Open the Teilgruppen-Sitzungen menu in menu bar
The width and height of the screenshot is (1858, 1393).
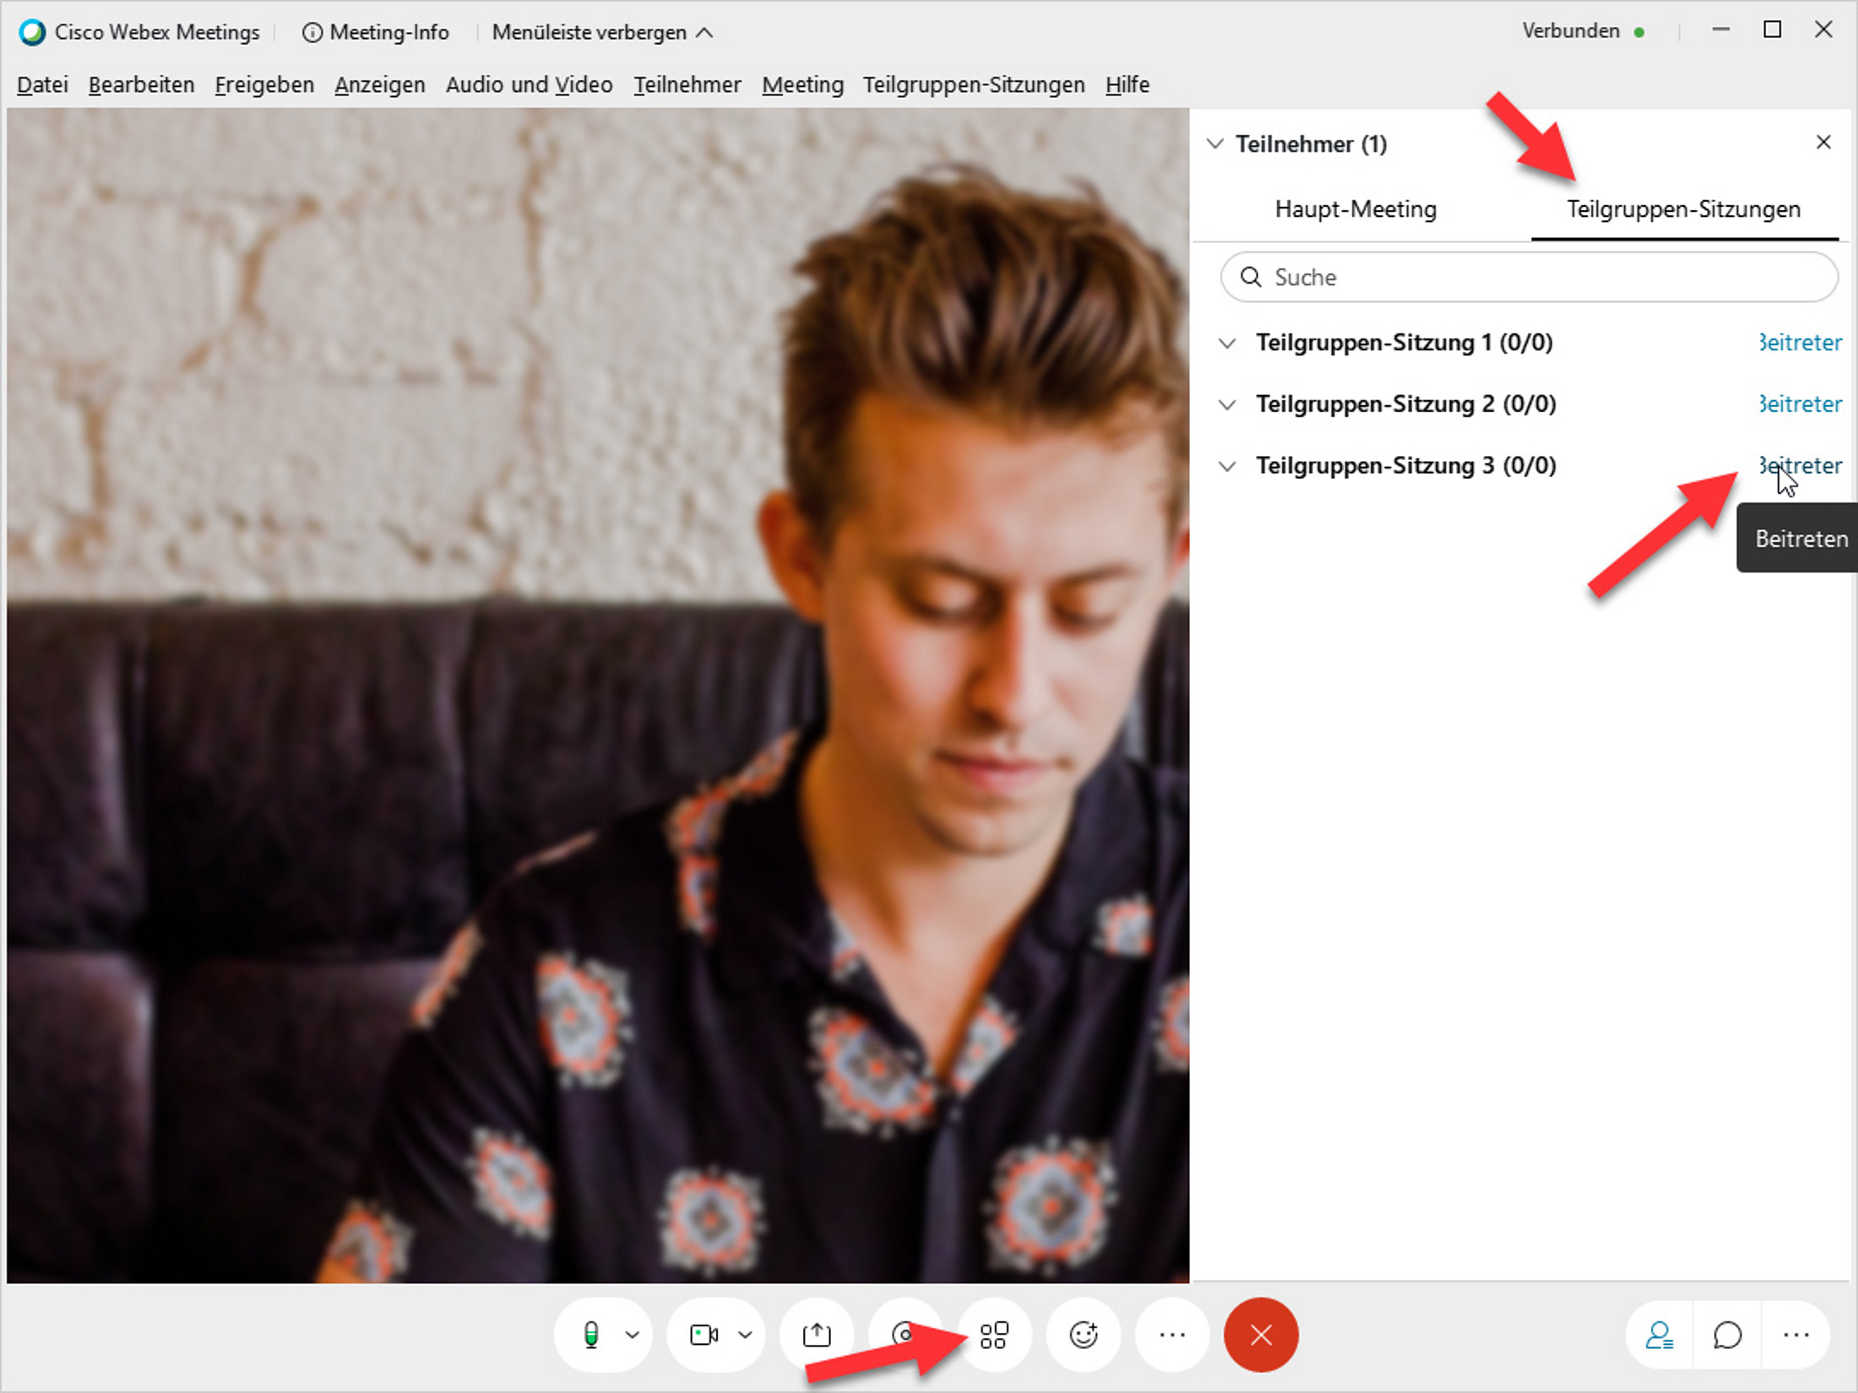pos(973,85)
